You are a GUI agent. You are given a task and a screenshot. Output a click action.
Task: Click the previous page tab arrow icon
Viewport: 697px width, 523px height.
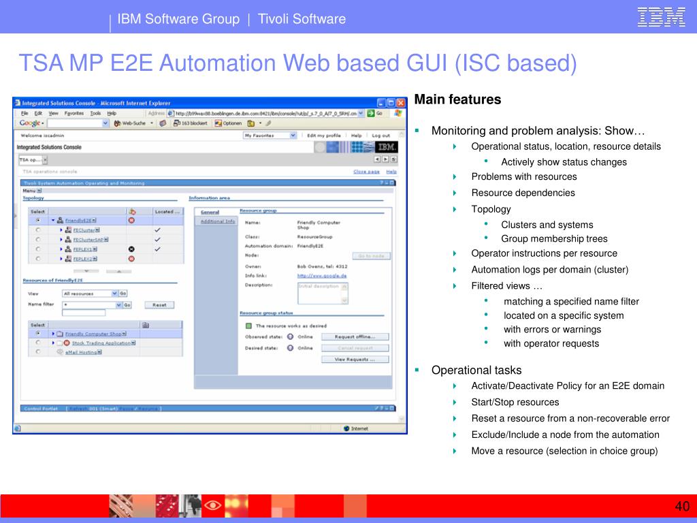pyautogui.click(x=377, y=159)
